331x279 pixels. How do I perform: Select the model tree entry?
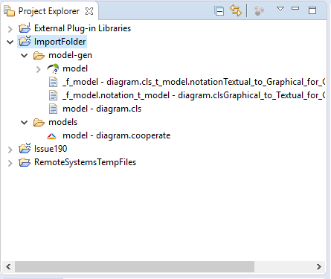[75, 68]
